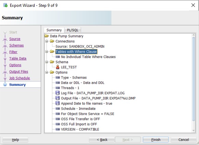Jump to the Job Schedule step
The height and width of the screenshot is (145, 199).
[19, 78]
